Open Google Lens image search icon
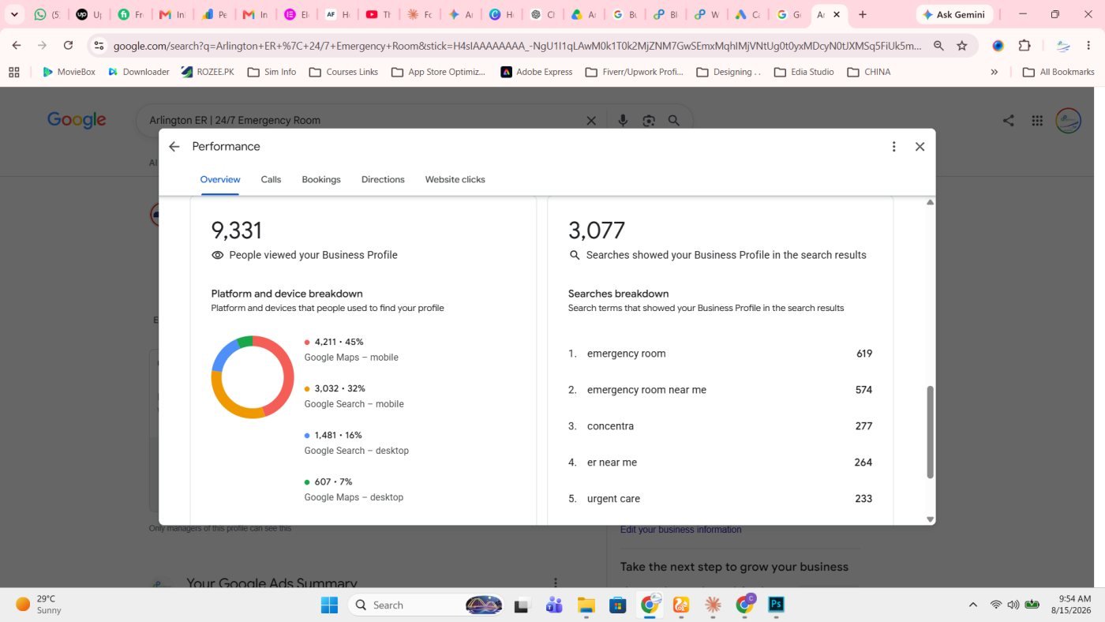The height and width of the screenshot is (622, 1105). pos(649,121)
